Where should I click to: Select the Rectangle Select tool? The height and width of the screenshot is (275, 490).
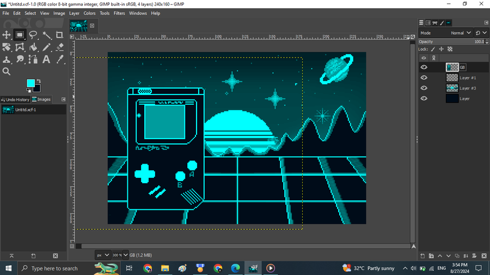click(20, 35)
